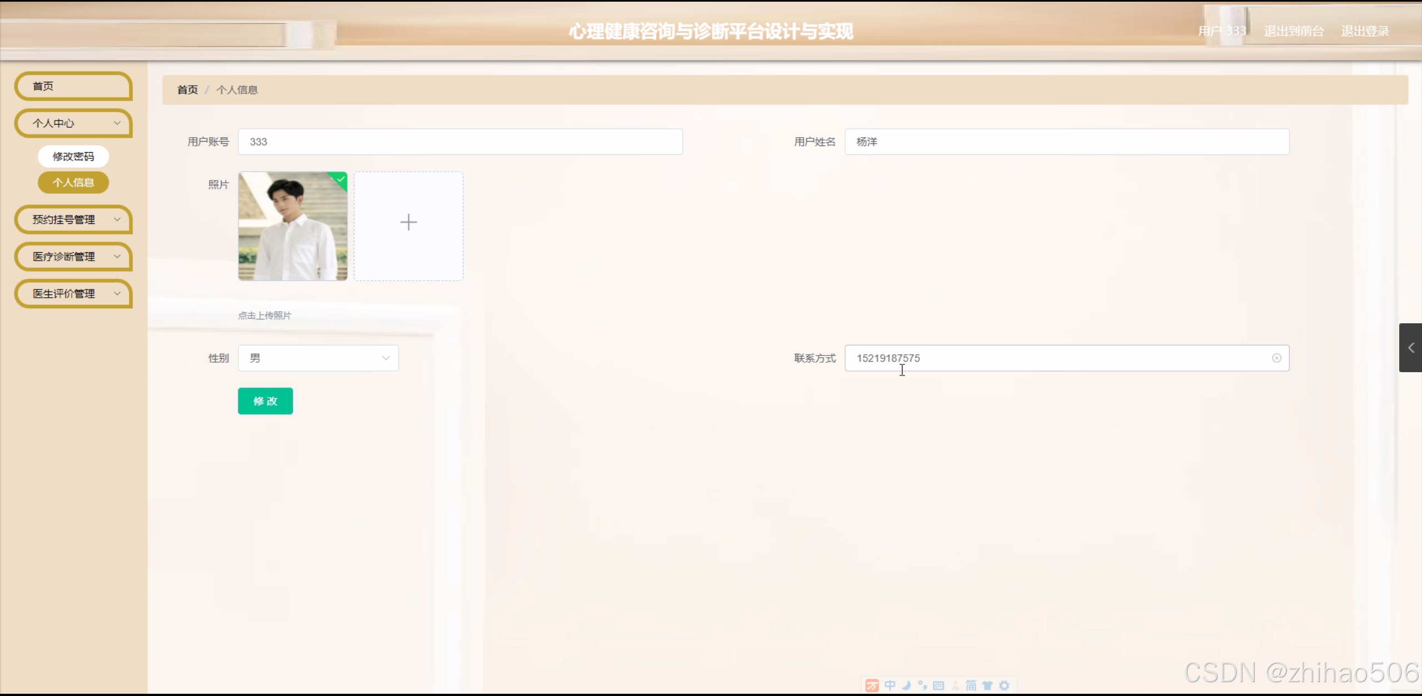The height and width of the screenshot is (696, 1422).
Task: Open IME settings gear icon
Action: click(1004, 685)
